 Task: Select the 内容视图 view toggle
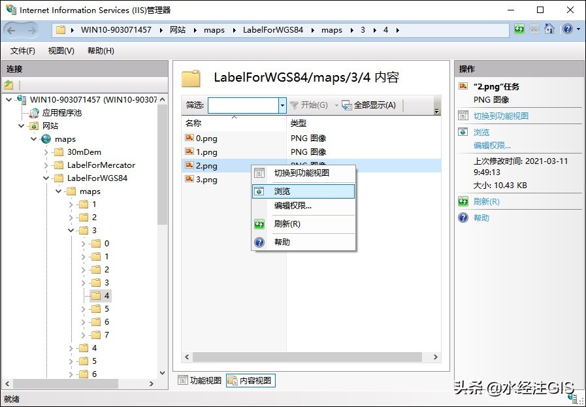coord(250,380)
